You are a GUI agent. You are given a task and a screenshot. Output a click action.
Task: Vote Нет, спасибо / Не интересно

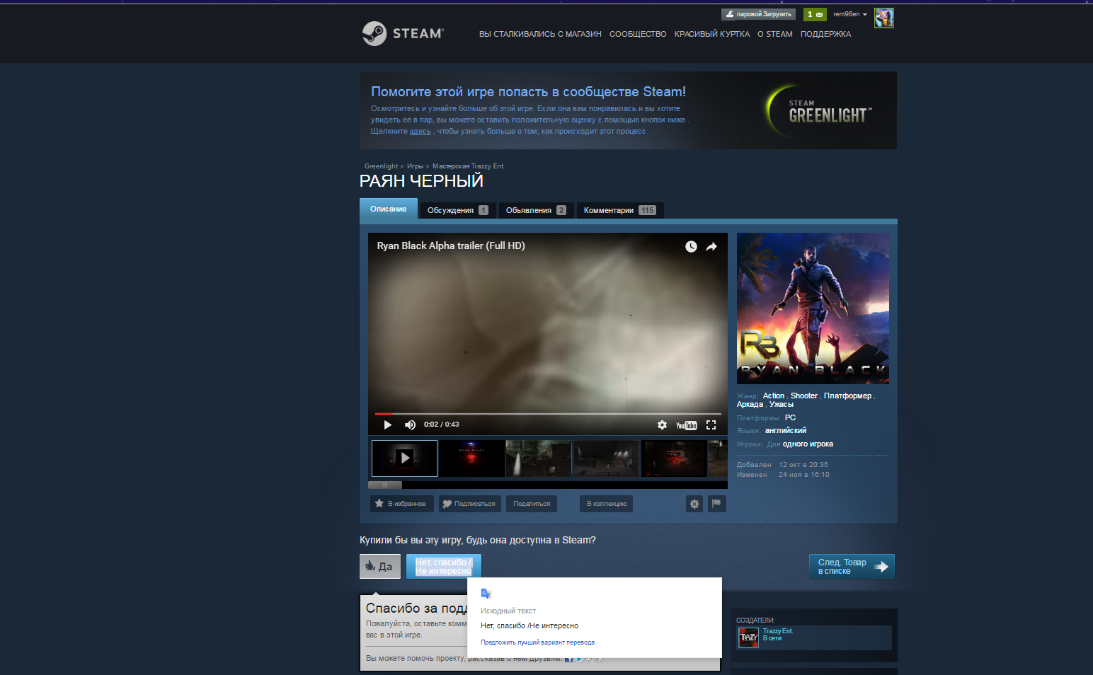pyautogui.click(x=444, y=567)
